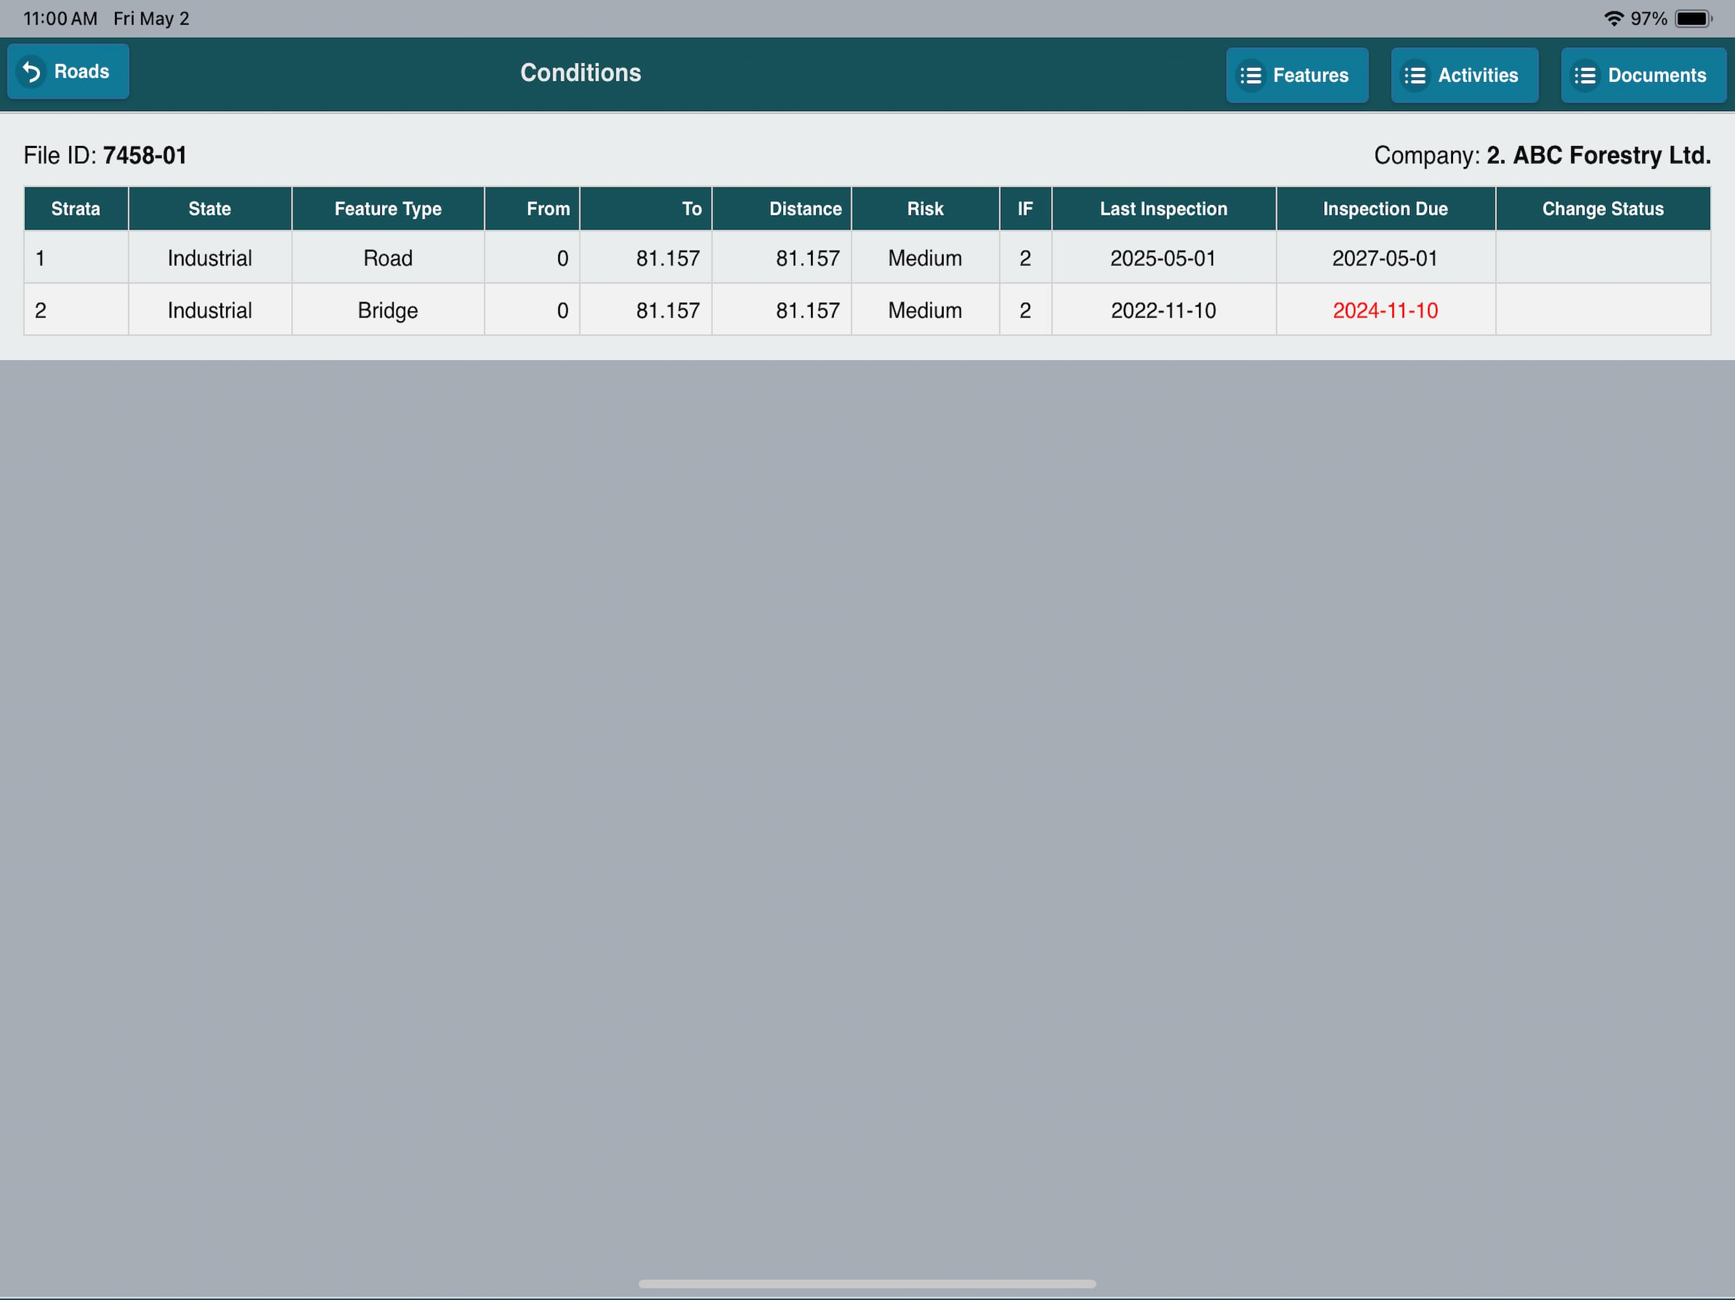This screenshot has height=1300, width=1735.
Task: Select the Road feature type cell
Action: tap(387, 258)
